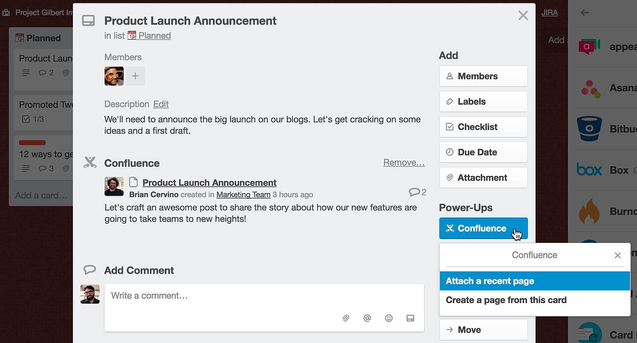Click the Project Gilbert board title
The width and height of the screenshot is (637, 343).
click(x=43, y=12)
